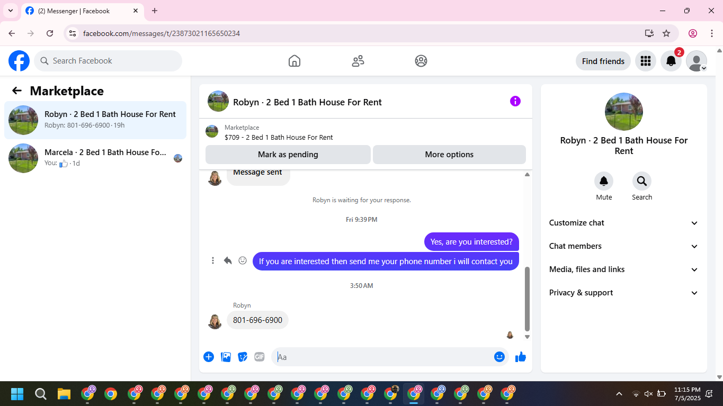Click Mark as pending button
723x406 pixels.
(x=288, y=155)
